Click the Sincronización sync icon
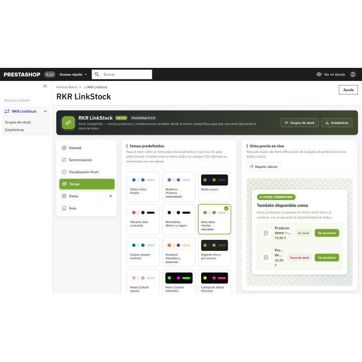The width and height of the screenshot is (362, 362). pos(64,160)
